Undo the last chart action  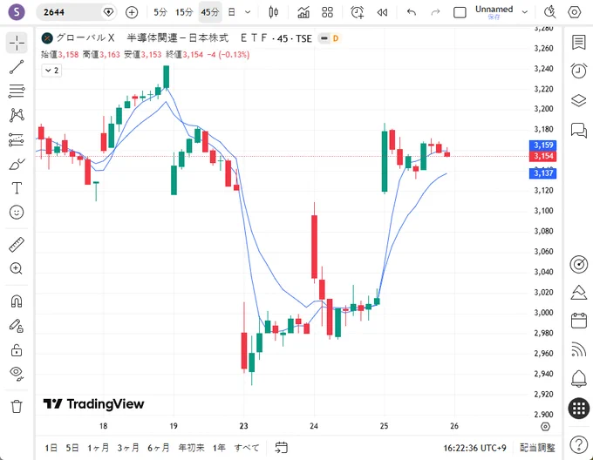[412, 12]
